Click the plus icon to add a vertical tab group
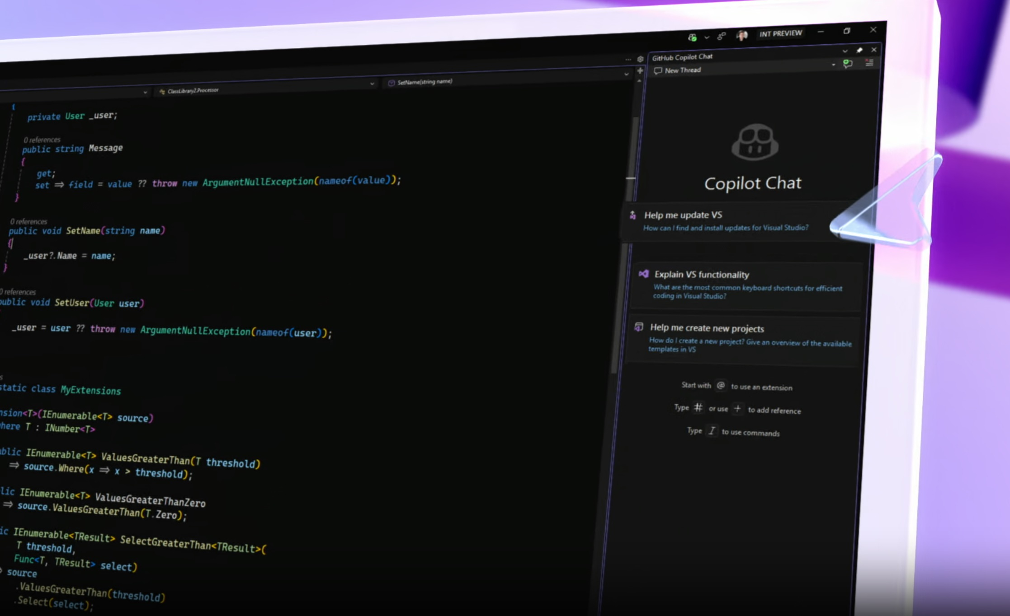The height and width of the screenshot is (616, 1010). click(640, 70)
